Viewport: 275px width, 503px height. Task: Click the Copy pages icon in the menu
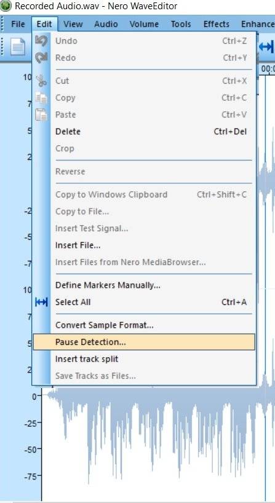coord(41,98)
